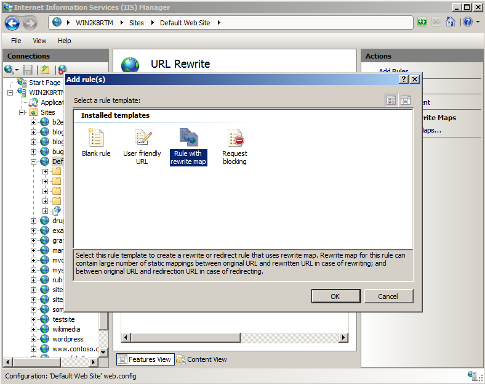Open the Help icon in toolbar
Image resolution: width=485 pixels, height=384 pixels.
point(468,22)
